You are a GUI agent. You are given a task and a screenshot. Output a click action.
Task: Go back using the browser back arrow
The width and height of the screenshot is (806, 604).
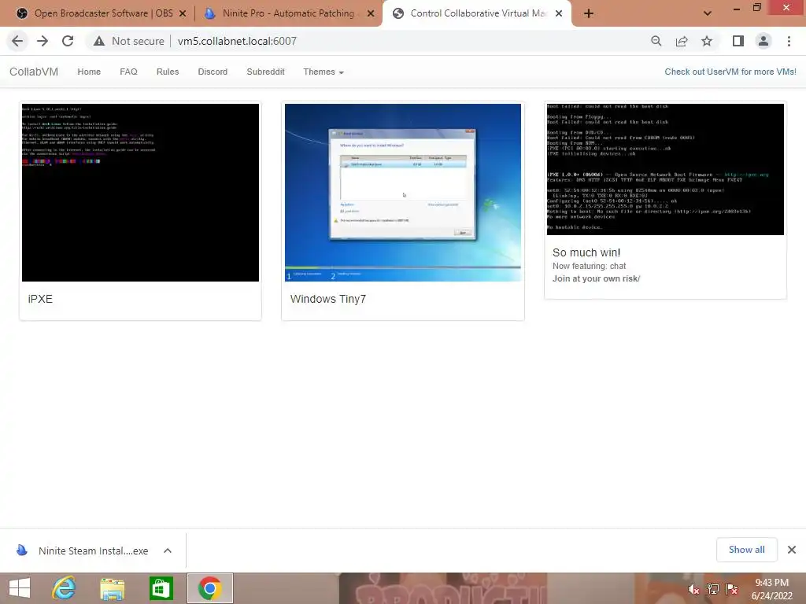click(x=17, y=41)
